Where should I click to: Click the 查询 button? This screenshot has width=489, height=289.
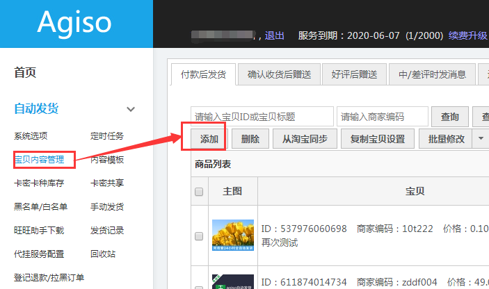450,117
